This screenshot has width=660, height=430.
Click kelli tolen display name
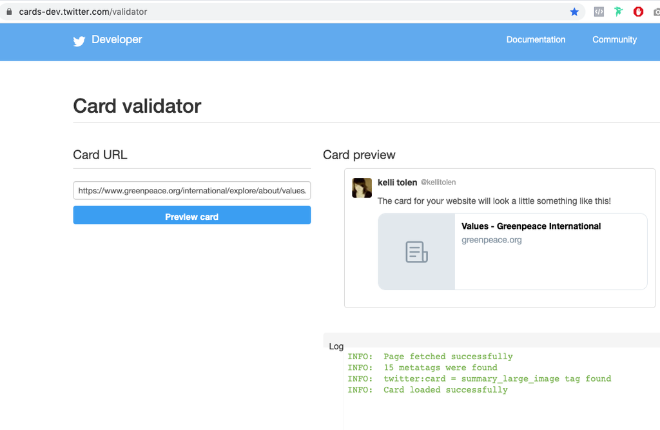pyautogui.click(x=397, y=182)
